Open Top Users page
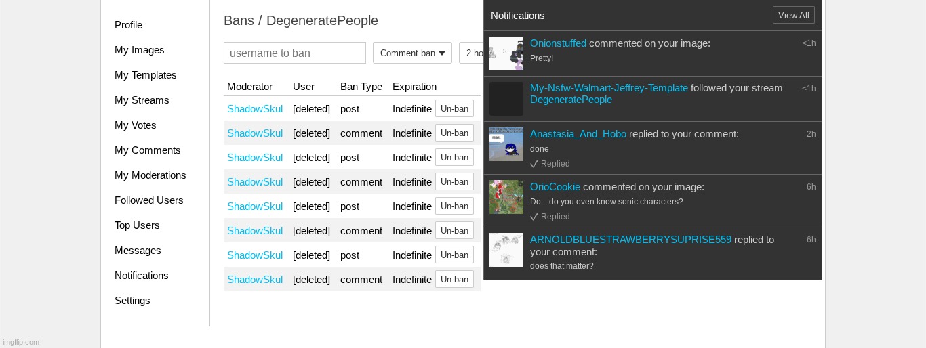This screenshot has height=348, width=926. click(x=137, y=225)
